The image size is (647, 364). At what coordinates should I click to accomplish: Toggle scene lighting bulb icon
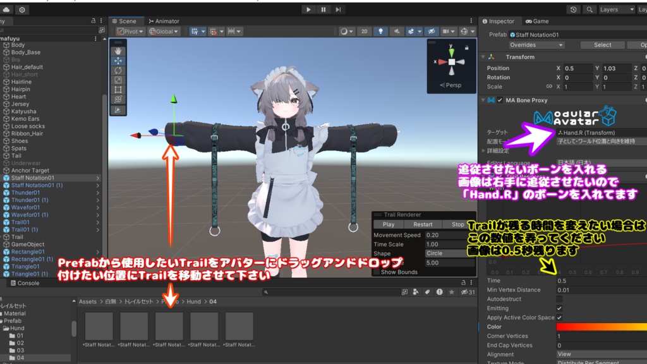pos(380,32)
